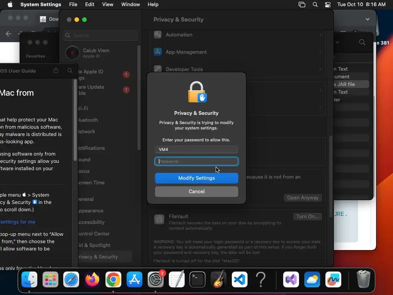The image size is (393, 295).
Task: Open the Automation privacy row
Action: [238, 35]
